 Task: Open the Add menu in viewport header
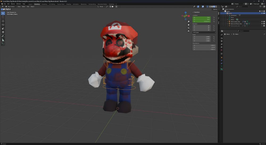coord(28,7)
